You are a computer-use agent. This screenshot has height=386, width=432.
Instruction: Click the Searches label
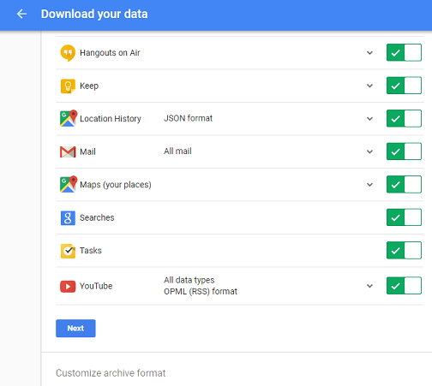(97, 217)
